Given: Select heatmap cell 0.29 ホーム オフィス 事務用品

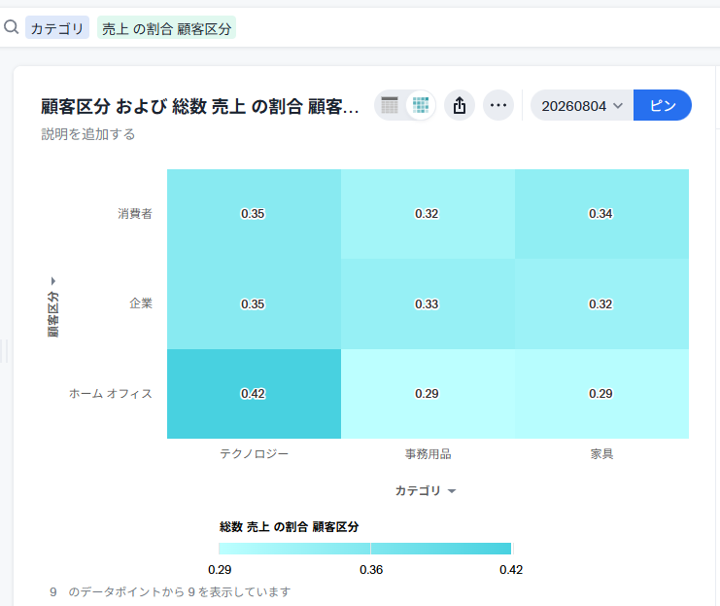Looking at the screenshot, I should click(x=428, y=394).
